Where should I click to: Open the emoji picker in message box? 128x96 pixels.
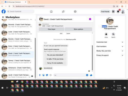pyautogui.click(x=87, y=75)
